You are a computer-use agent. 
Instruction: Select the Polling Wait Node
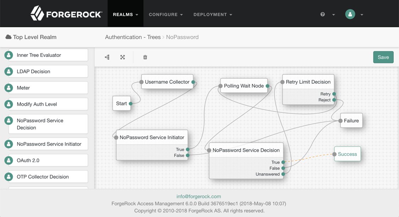pos(244,86)
